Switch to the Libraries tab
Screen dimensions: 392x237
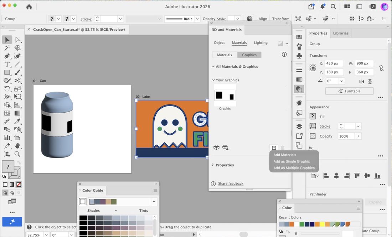point(340,33)
